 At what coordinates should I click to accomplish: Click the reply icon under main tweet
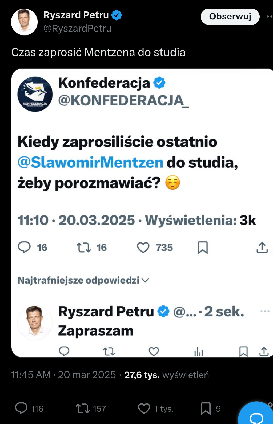click(x=21, y=408)
